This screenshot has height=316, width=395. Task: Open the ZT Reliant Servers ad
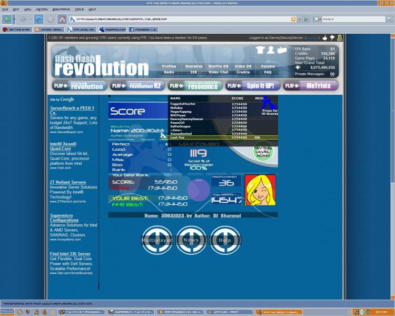(x=68, y=182)
